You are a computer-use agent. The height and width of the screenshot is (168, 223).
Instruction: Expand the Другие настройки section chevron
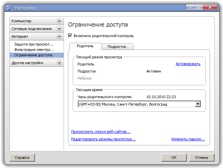(x=59, y=63)
